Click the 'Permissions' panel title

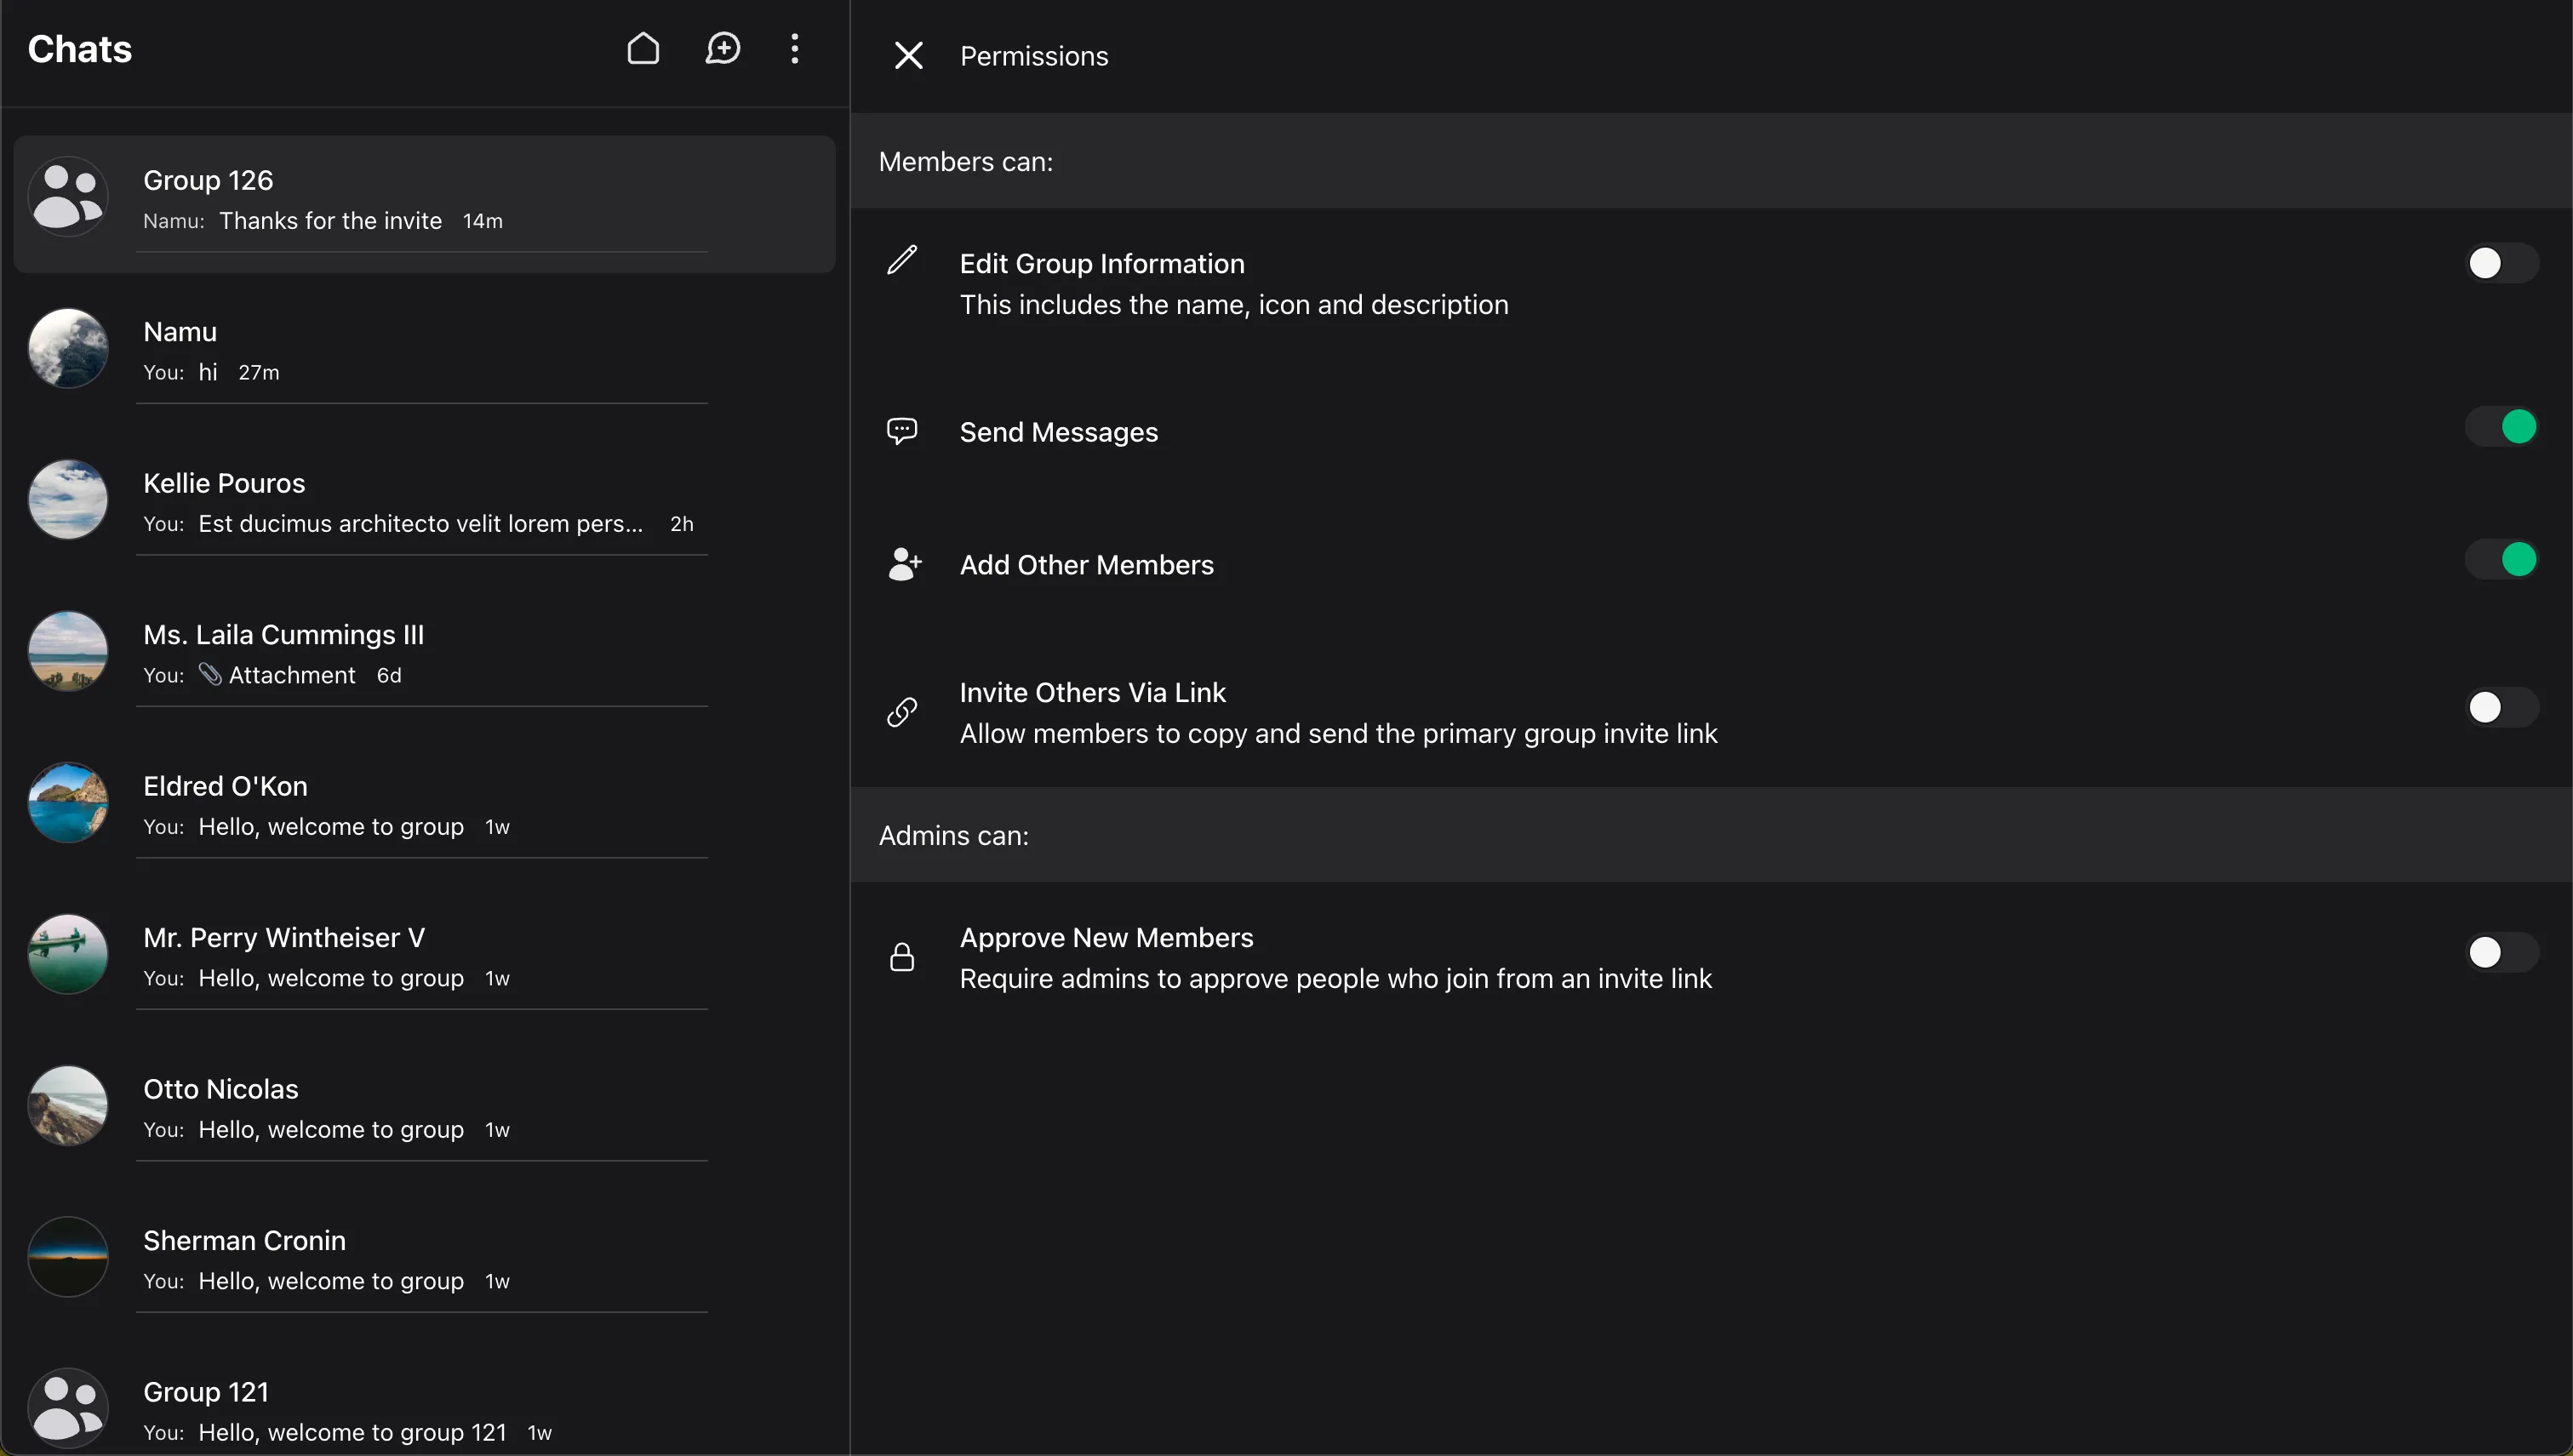tap(1034, 56)
